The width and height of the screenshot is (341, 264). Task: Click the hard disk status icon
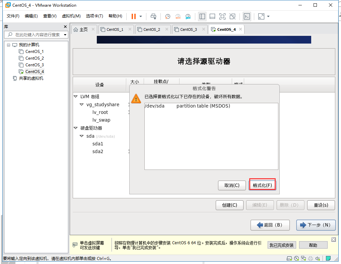point(289,258)
